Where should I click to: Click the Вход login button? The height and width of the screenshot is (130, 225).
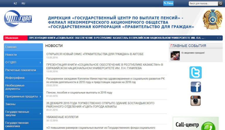coord(168,3)
